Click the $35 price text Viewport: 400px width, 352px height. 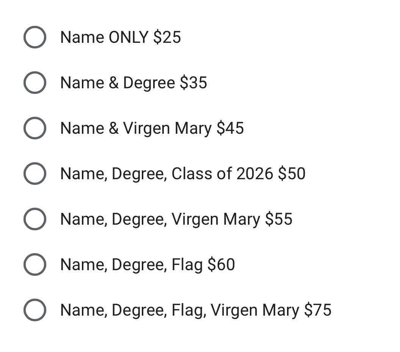[x=193, y=83]
